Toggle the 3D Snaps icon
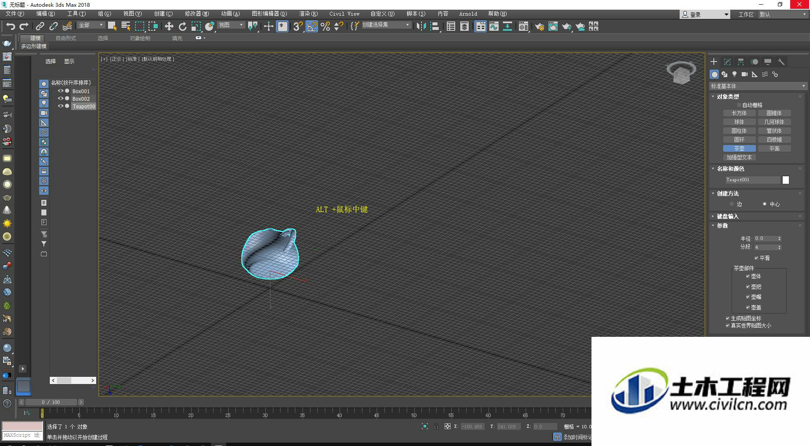810x446 pixels. [x=298, y=27]
